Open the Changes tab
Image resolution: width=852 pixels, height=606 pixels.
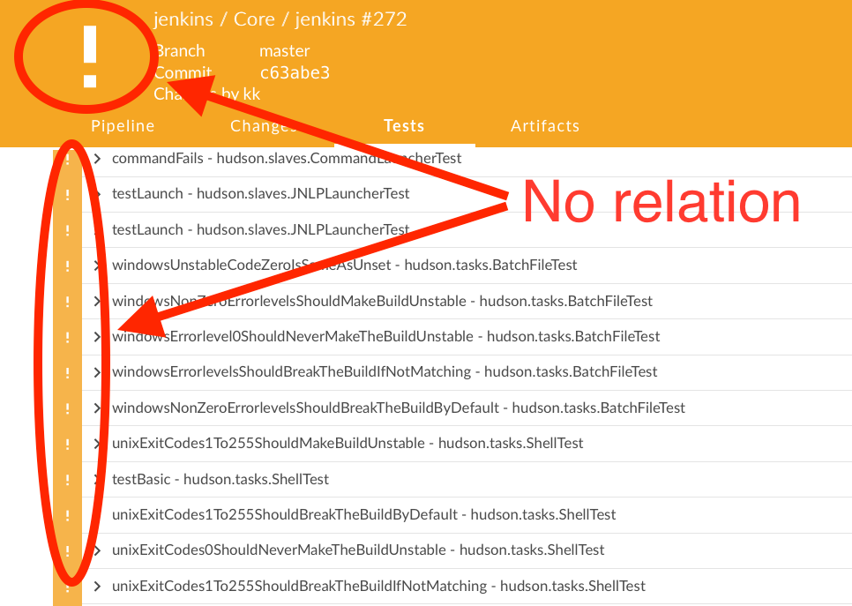tap(263, 126)
